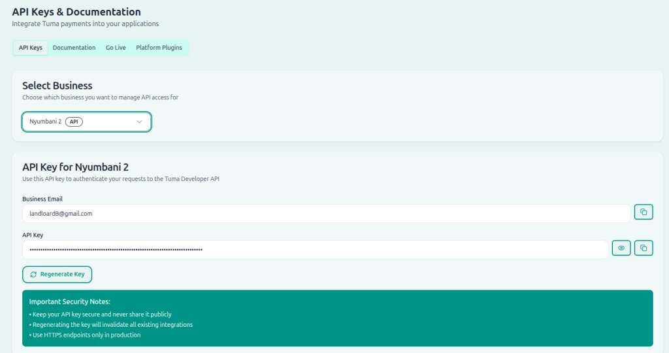Click the Business Email field landloardB@gmail.com
Viewport: 669px width, 353px height.
[327, 213]
